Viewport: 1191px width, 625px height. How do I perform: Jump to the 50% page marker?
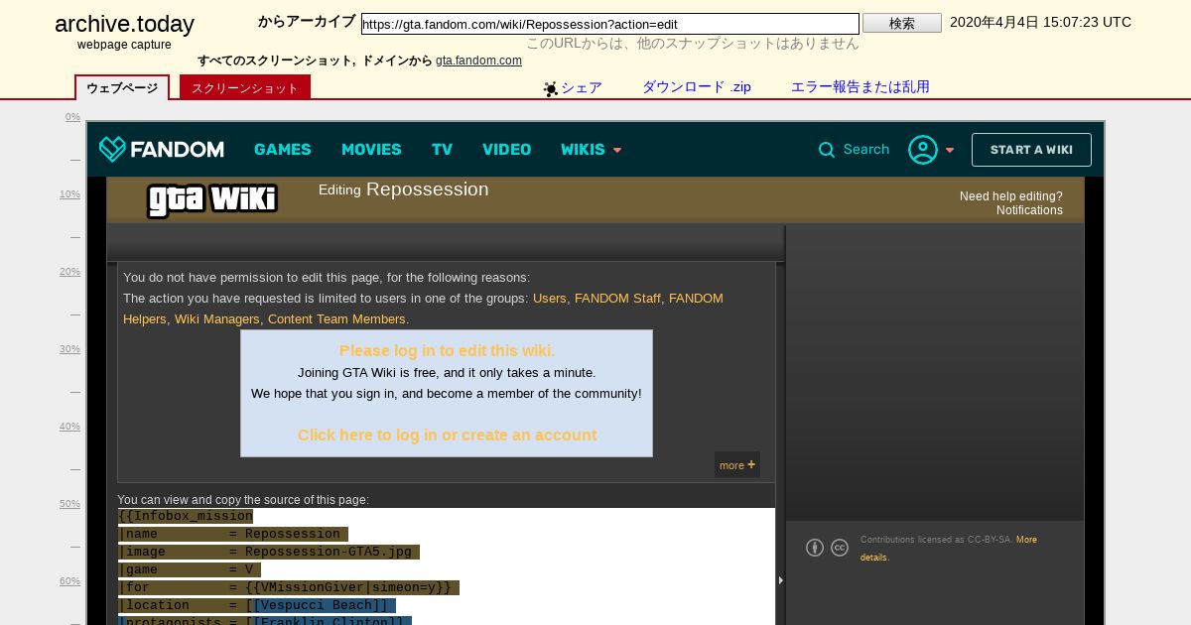click(x=69, y=504)
